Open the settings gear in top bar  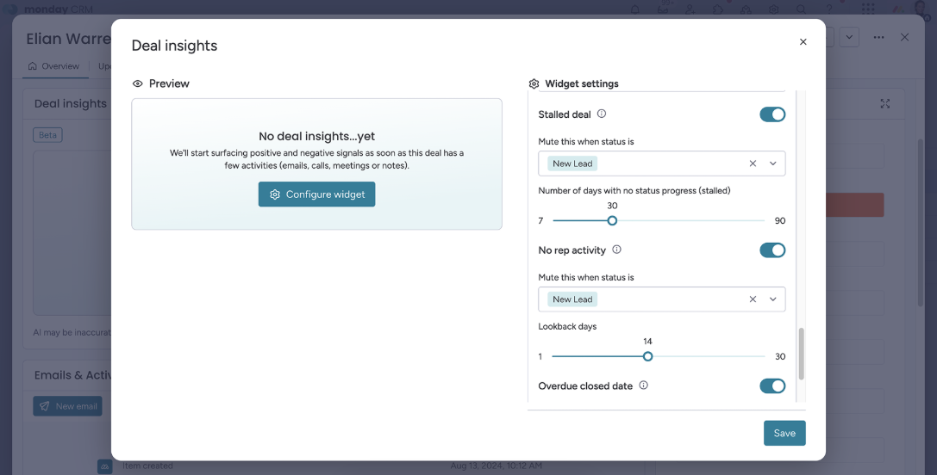pyautogui.click(x=774, y=9)
